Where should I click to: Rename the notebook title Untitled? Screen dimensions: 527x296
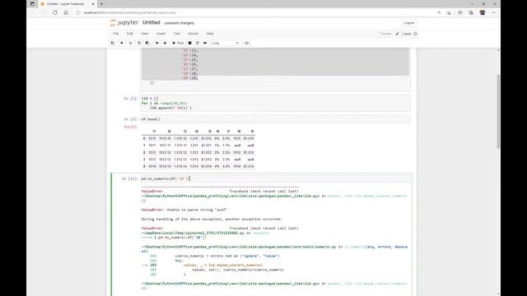point(152,22)
